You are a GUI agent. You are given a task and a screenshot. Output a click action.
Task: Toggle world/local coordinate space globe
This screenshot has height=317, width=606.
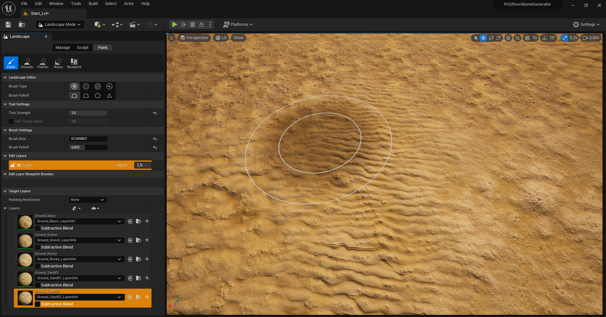click(508, 38)
